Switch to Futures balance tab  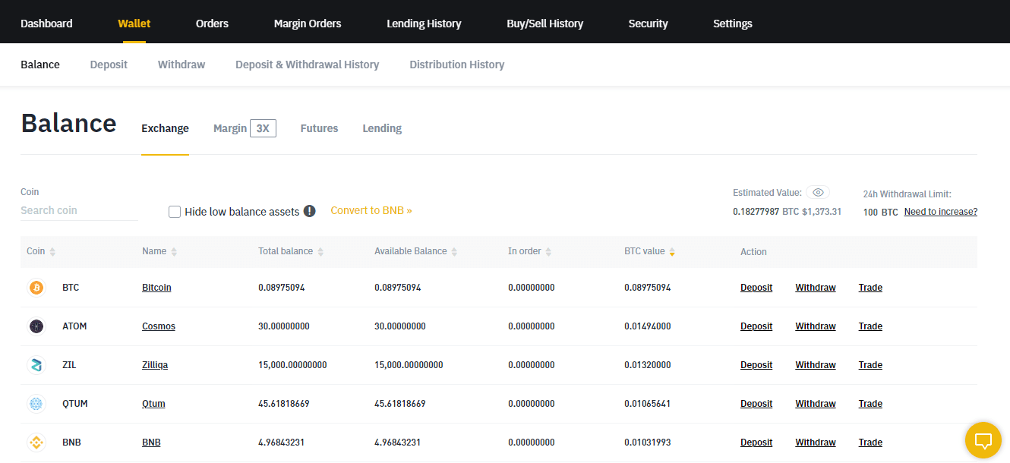coord(319,128)
